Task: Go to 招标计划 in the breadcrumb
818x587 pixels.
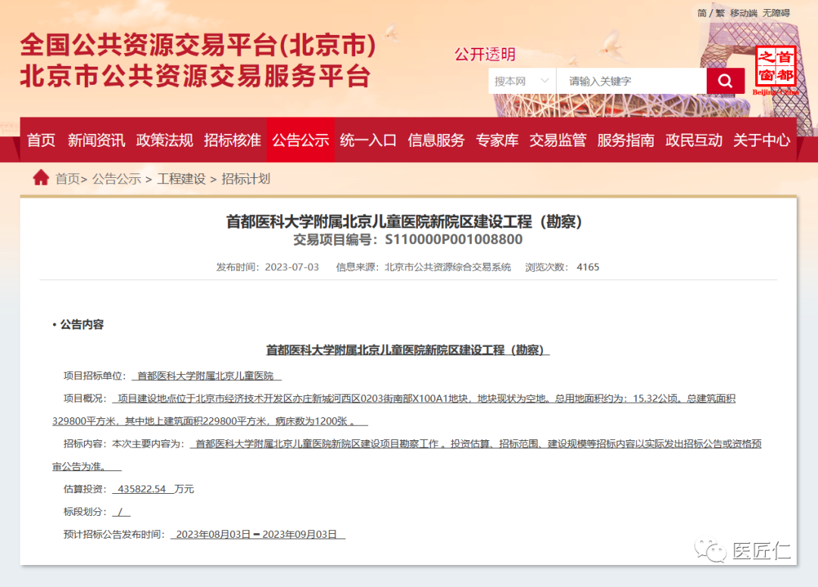Action: [x=245, y=179]
